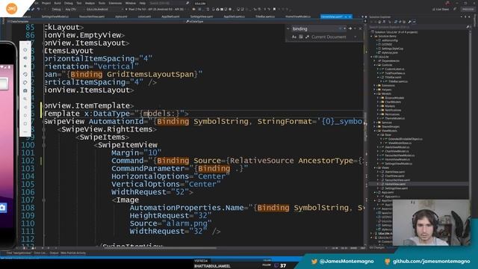Toggle Use Regular Expressions in Find box
The height and width of the screenshot is (269, 478).
pyautogui.click(x=307, y=37)
